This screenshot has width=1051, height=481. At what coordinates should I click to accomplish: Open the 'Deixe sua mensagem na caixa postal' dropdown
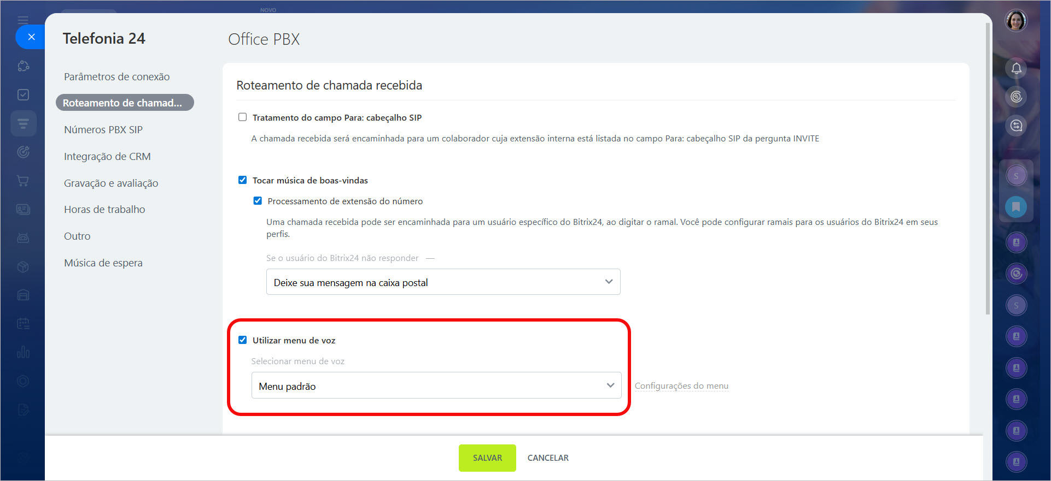443,282
